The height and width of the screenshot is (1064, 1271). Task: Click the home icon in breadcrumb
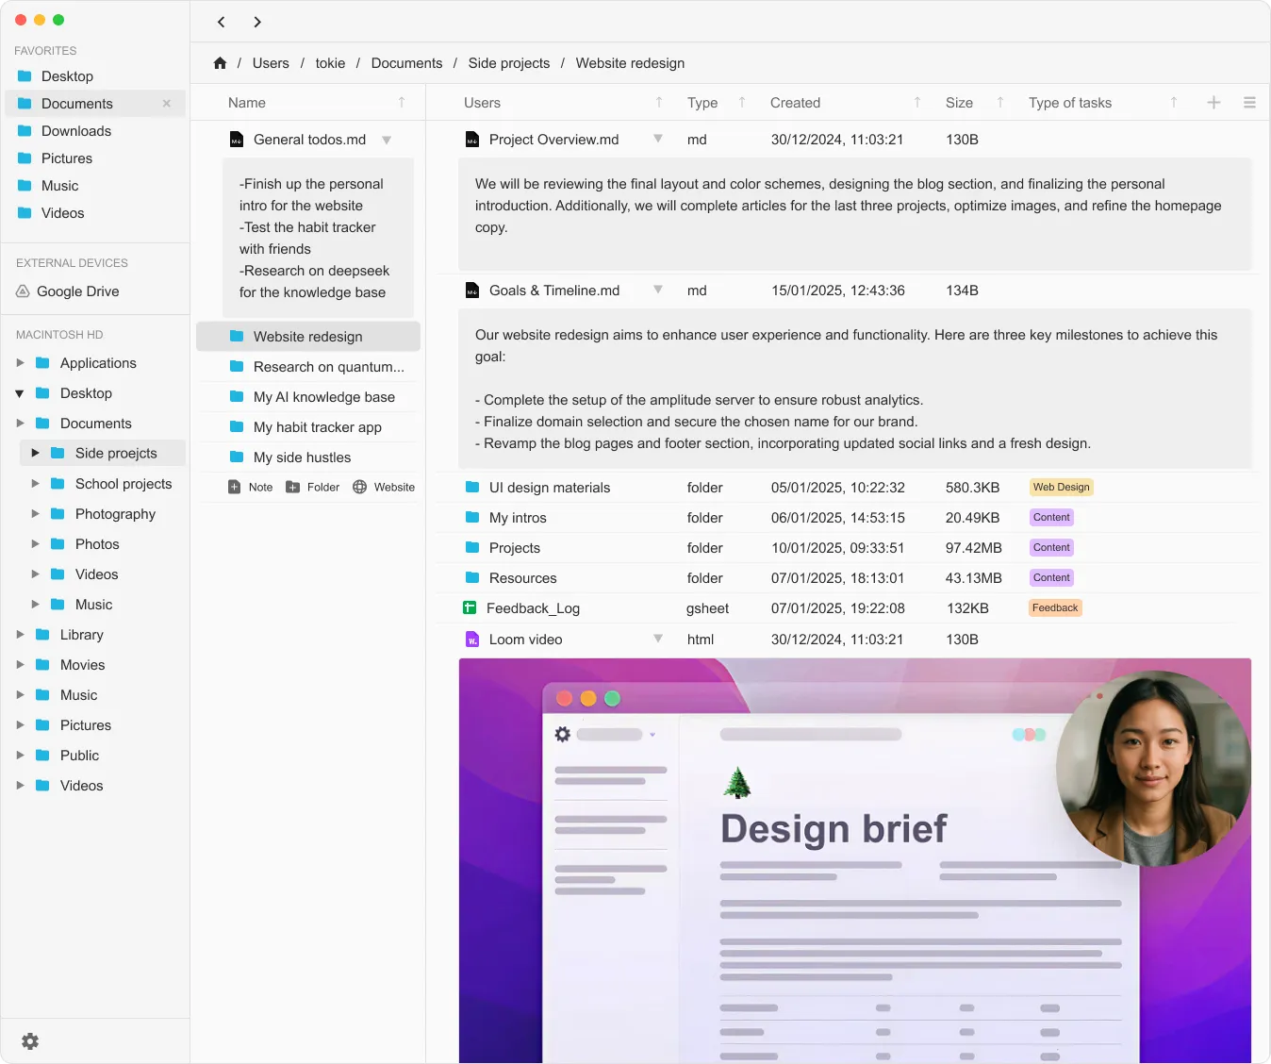(x=220, y=63)
